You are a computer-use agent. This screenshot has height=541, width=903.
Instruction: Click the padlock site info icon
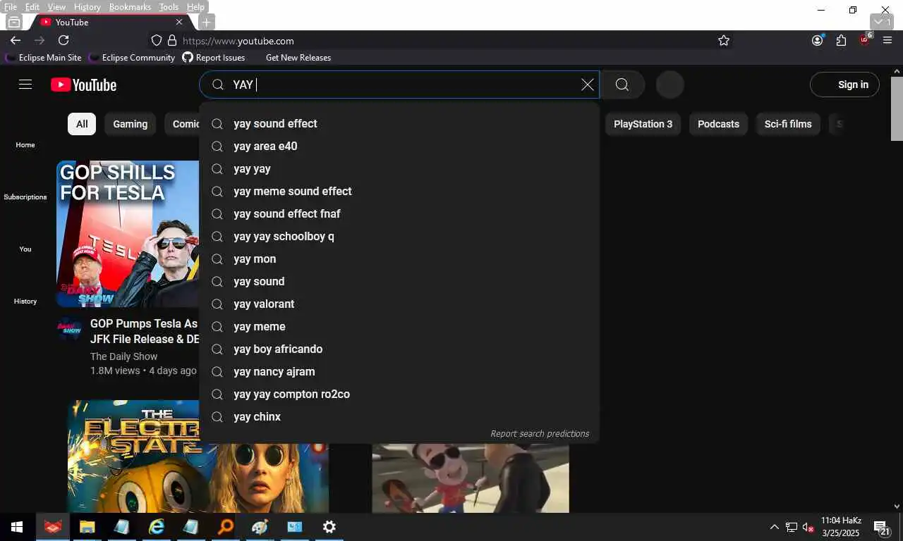point(171,41)
